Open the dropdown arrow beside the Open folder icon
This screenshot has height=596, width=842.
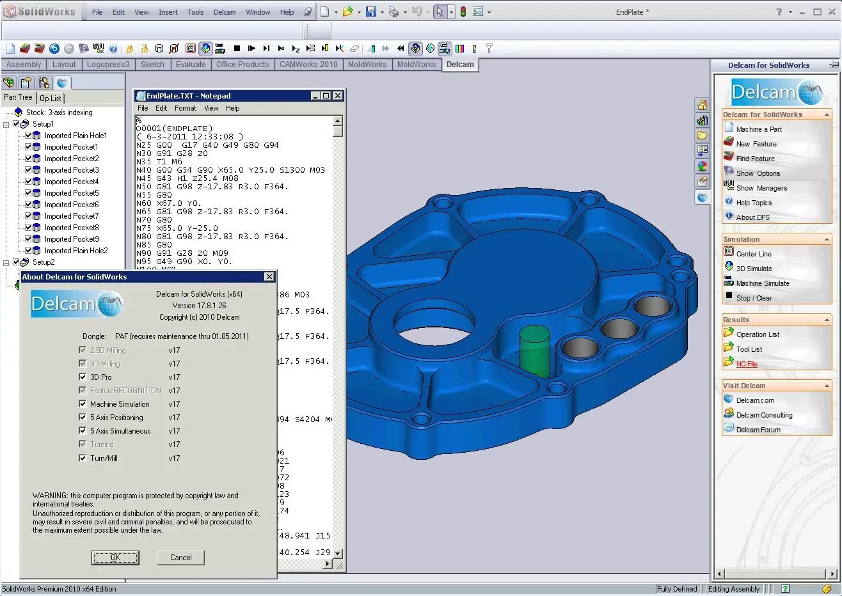(359, 12)
